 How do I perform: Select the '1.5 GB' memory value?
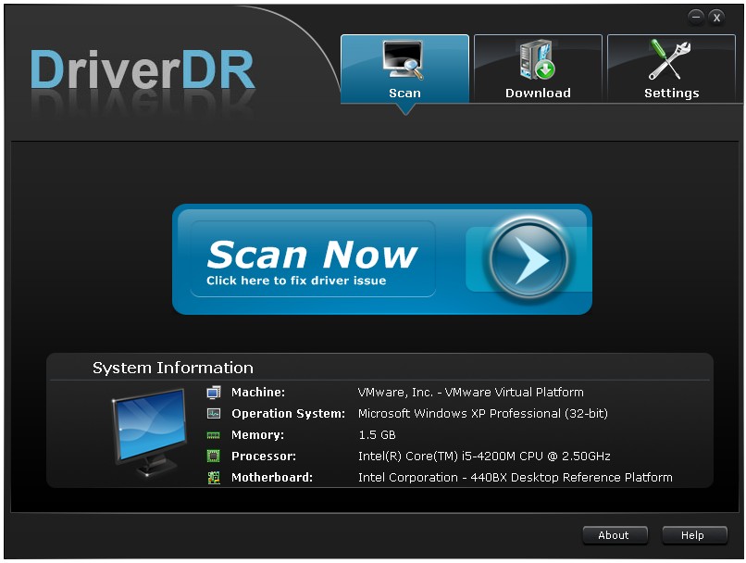pyautogui.click(x=377, y=435)
